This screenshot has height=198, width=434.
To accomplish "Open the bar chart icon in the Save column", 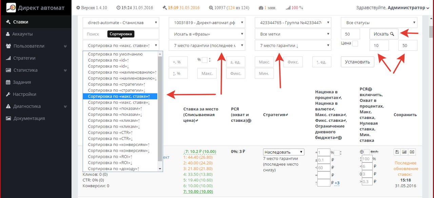I will pyautogui.click(x=404, y=152).
